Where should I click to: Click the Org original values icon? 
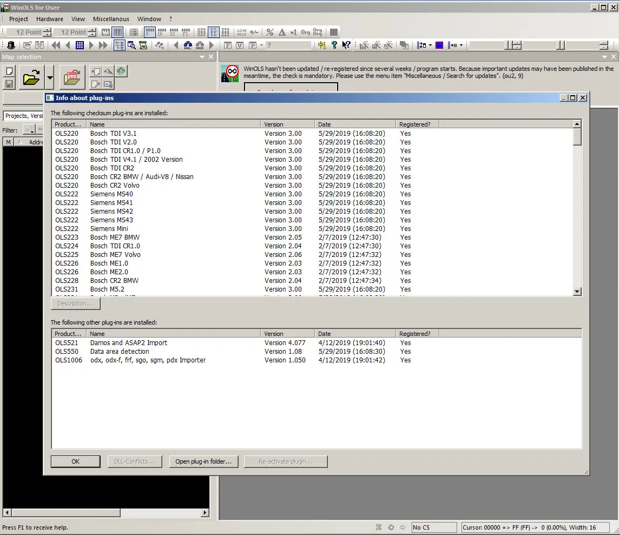306,32
